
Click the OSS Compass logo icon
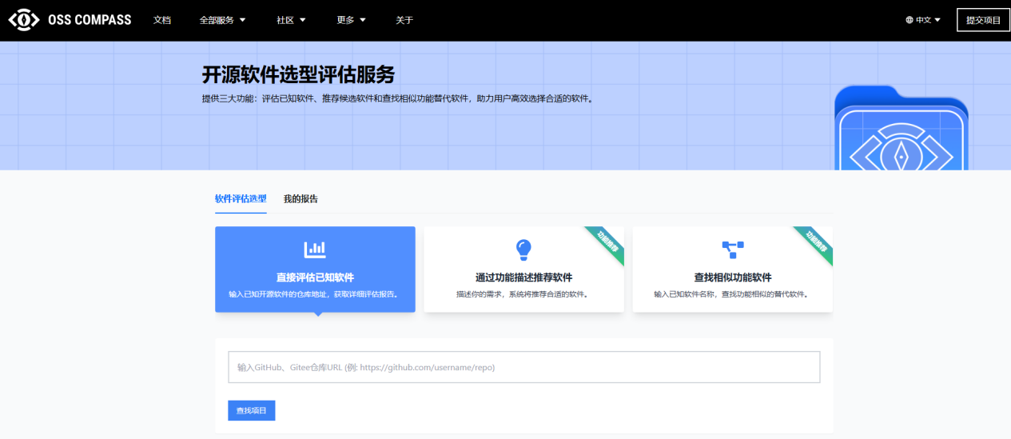(24, 20)
